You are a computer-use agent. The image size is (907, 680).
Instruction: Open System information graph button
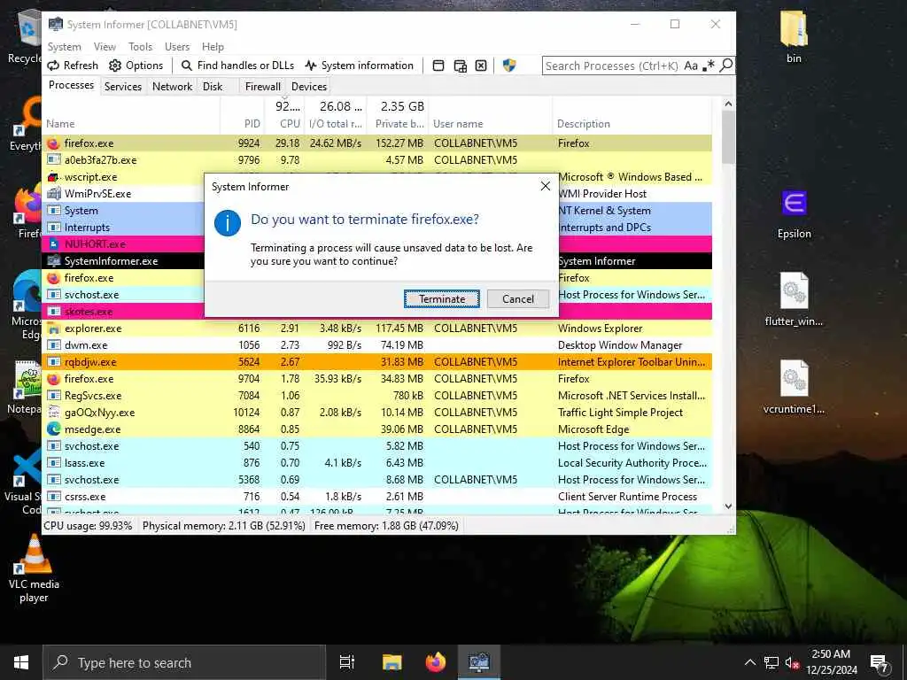click(x=360, y=66)
